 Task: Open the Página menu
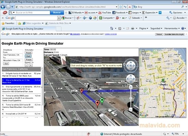tap(144, 29)
